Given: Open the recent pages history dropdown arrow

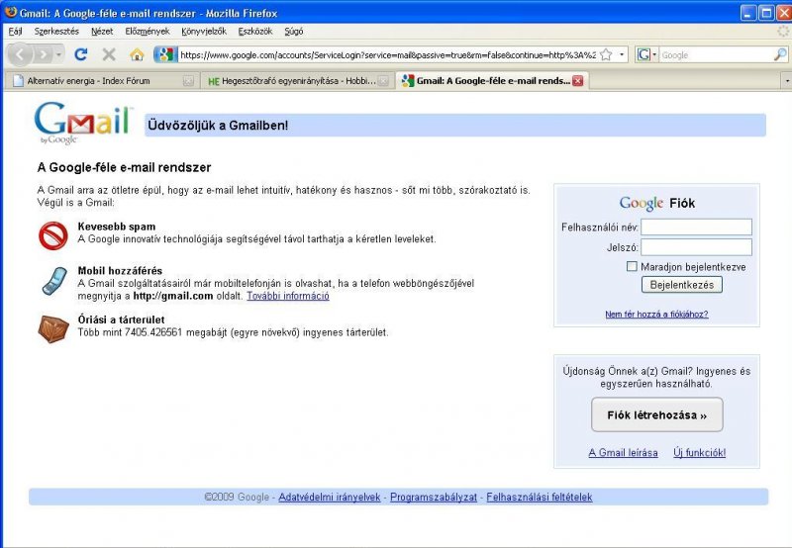Looking at the screenshot, I should (59, 54).
